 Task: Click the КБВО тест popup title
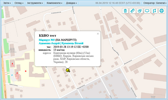[47, 35]
